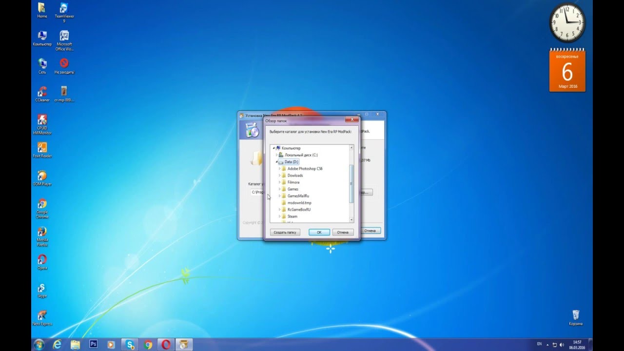This screenshot has height=351, width=624.
Task: Select Mozilla Firefox desktop icon
Action: pos(42,237)
